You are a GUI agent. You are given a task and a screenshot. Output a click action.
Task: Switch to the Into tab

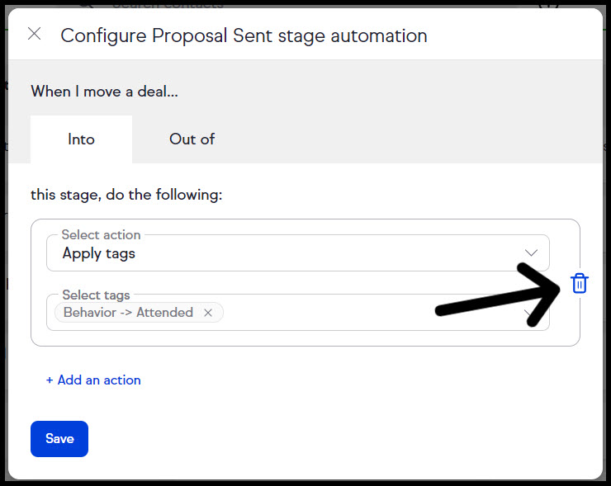pyautogui.click(x=81, y=139)
